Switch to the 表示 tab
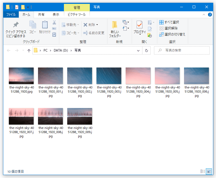The image size is (216, 178). pos(56,14)
